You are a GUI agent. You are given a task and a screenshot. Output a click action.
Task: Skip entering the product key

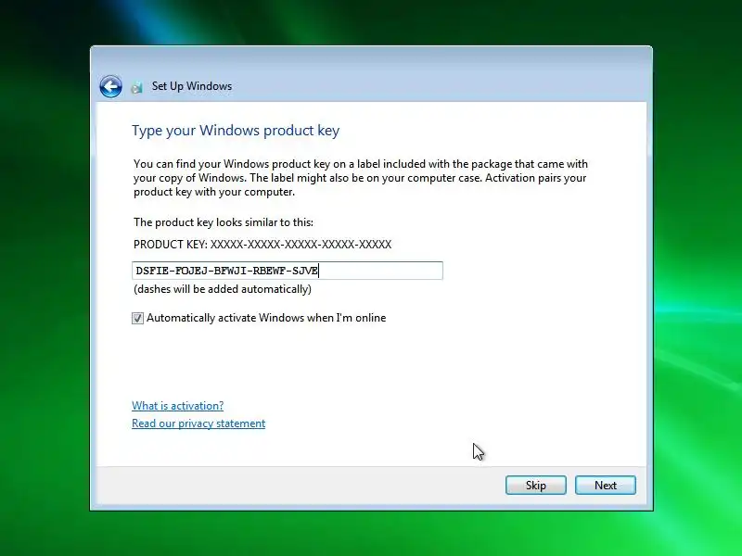(x=536, y=485)
